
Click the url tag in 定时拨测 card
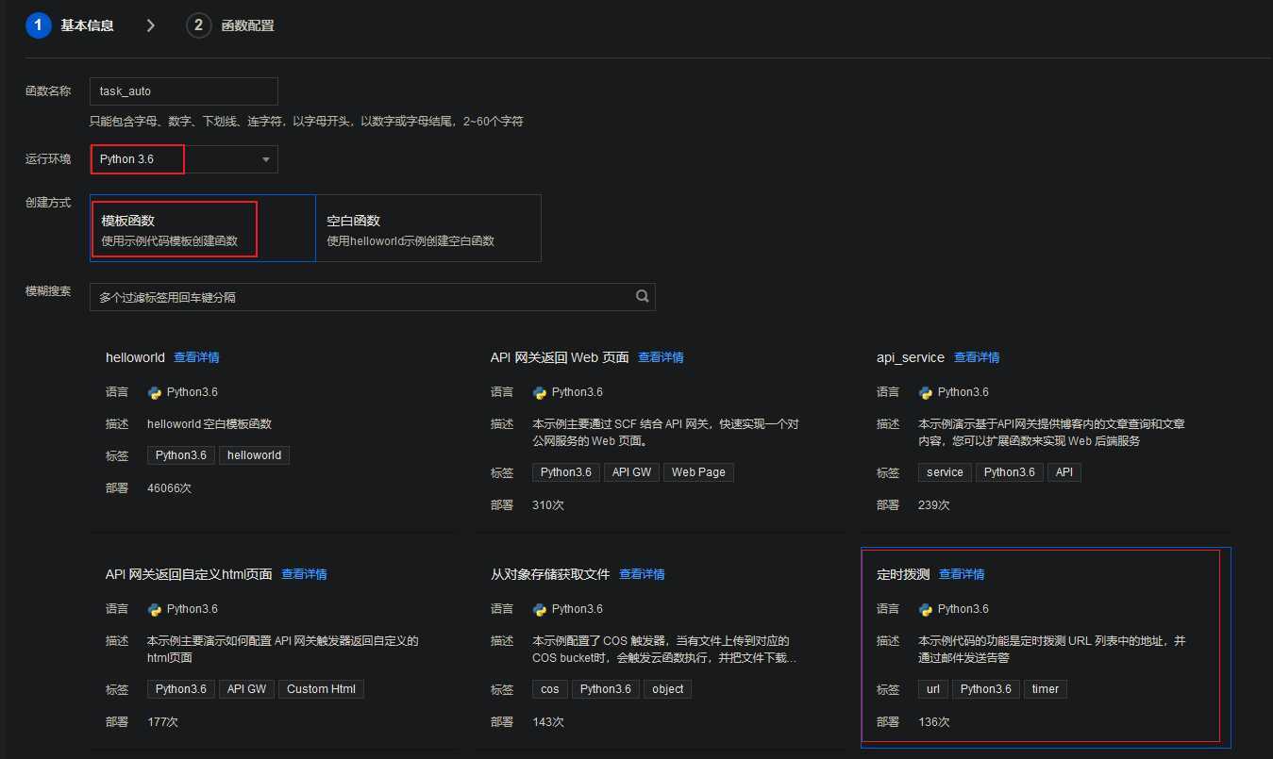(933, 689)
